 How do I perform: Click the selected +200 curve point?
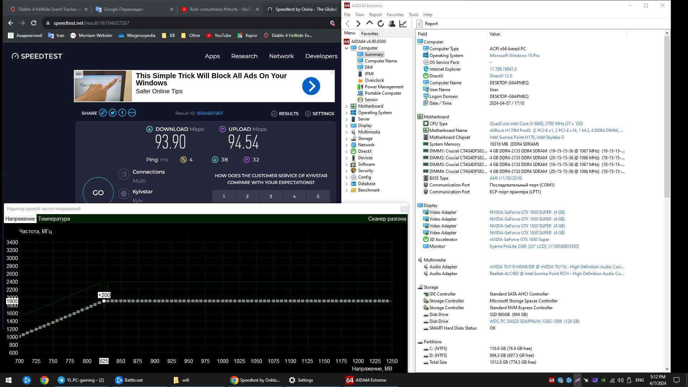(104, 301)
